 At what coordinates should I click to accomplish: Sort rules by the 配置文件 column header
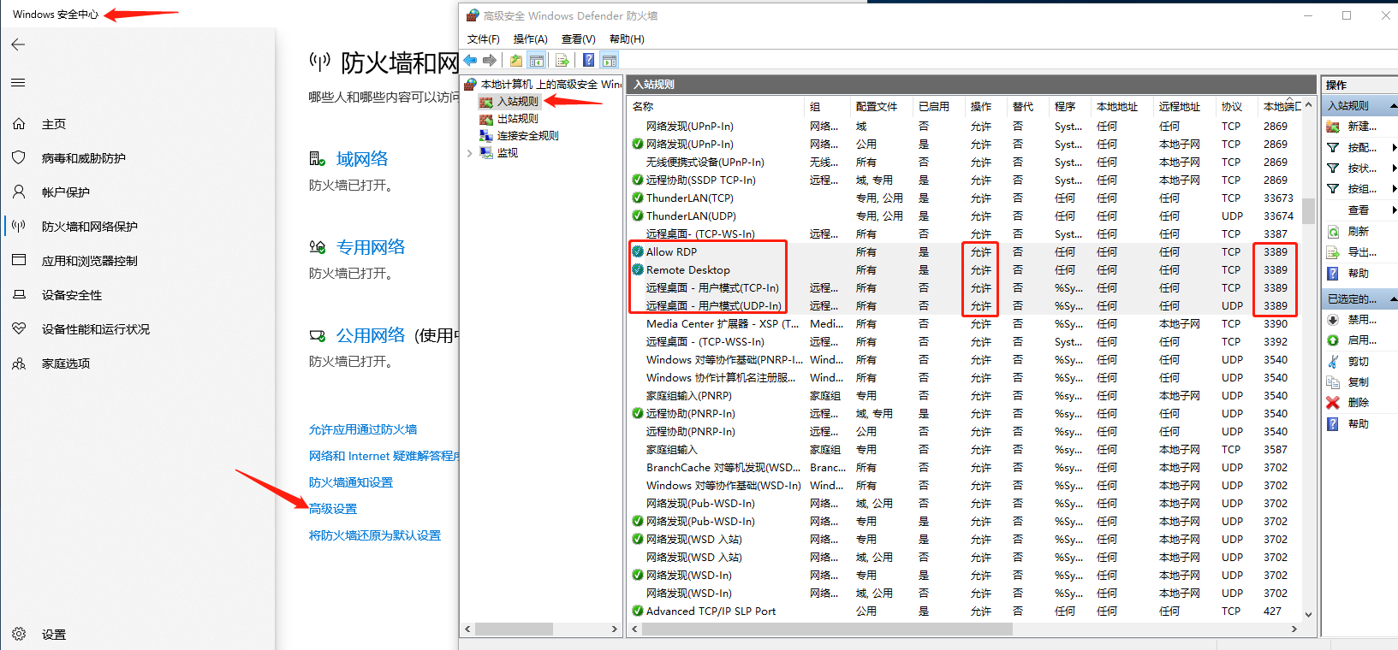coord(881,107)
